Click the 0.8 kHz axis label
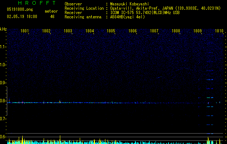This screenshot has width=227, height=144. tap(3, 101)
